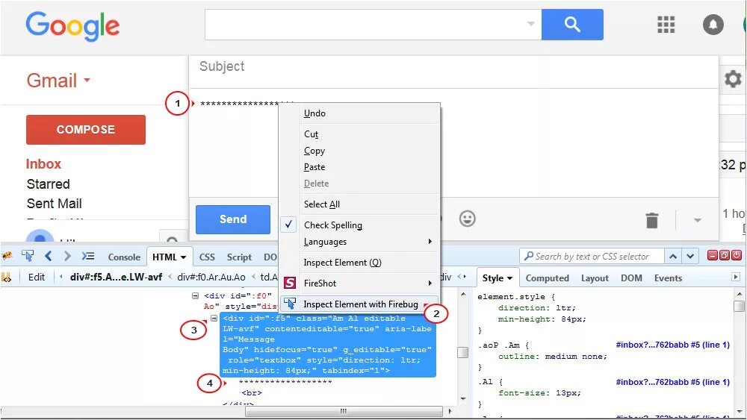The image size is (747, 420).
Task: Go forward with Firebug right arrow
Action: (67, 257)
